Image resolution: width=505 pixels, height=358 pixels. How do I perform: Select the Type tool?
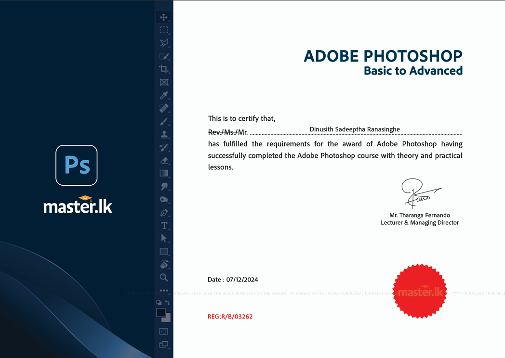pyautogui.click(x=164, y=226)
